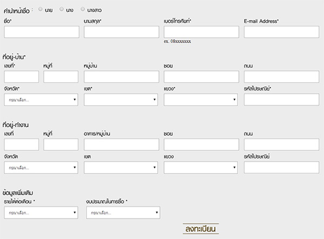This screenshot has height=239, width=324.
Task: Focus the นามสกุล surname input
Action: [122, 32]
